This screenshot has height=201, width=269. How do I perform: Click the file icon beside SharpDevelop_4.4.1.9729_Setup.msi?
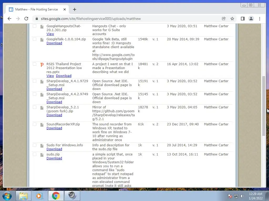coord(42,82)
